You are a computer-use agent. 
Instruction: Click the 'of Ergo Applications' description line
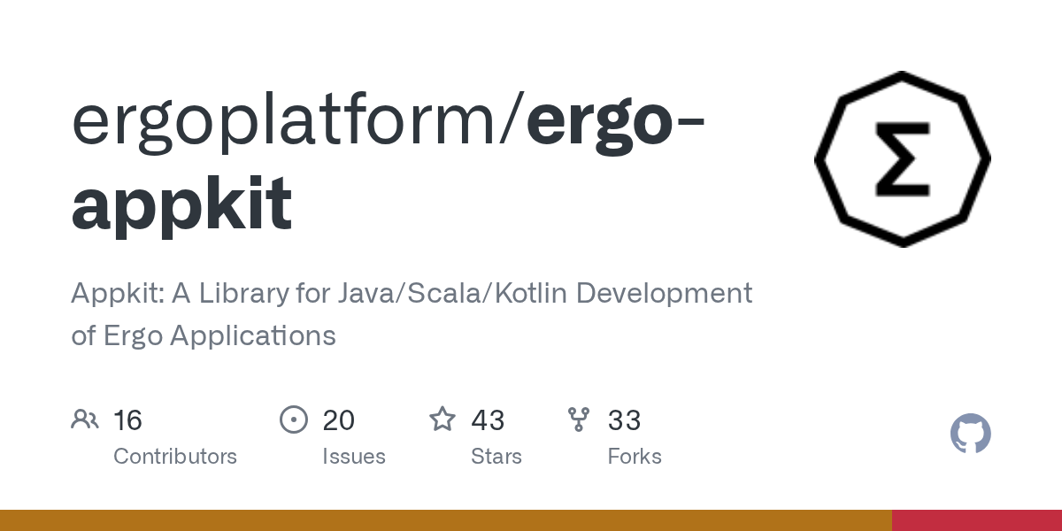204,335
